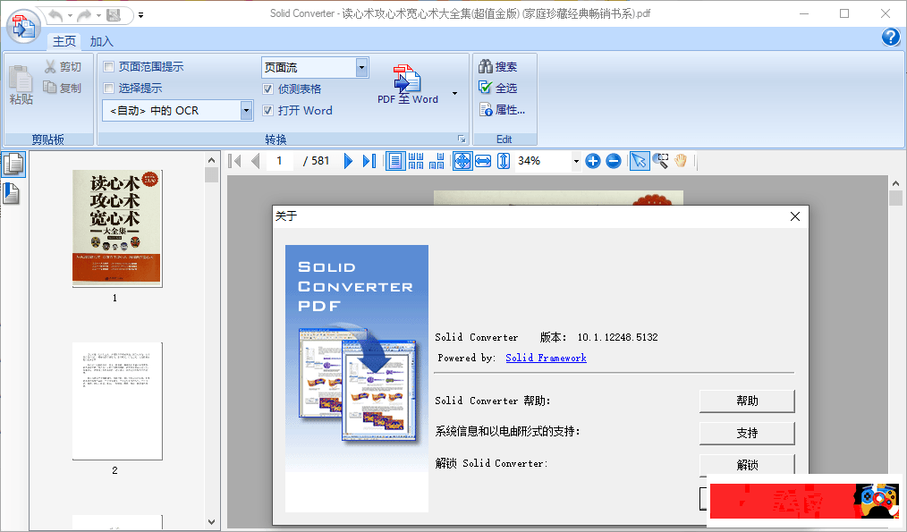Tick the 选择提示 checkbox
Screen dimensions: 907x532
[109, 89]
